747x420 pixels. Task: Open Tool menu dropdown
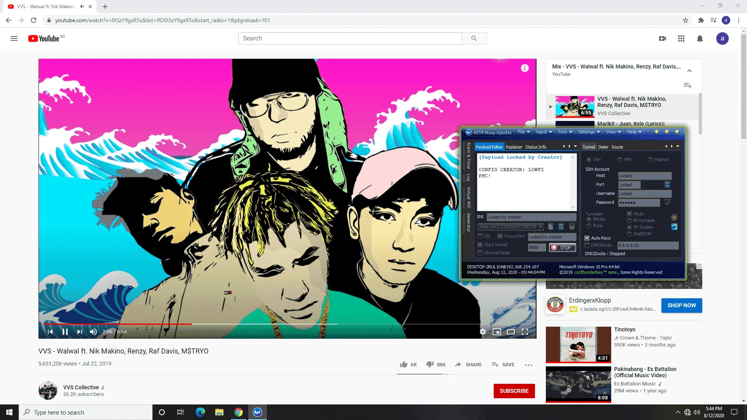[565, 132]
